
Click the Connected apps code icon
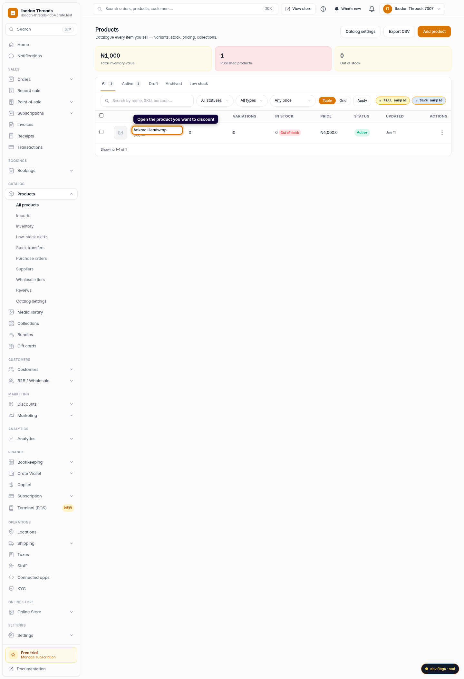coord(11,578)
